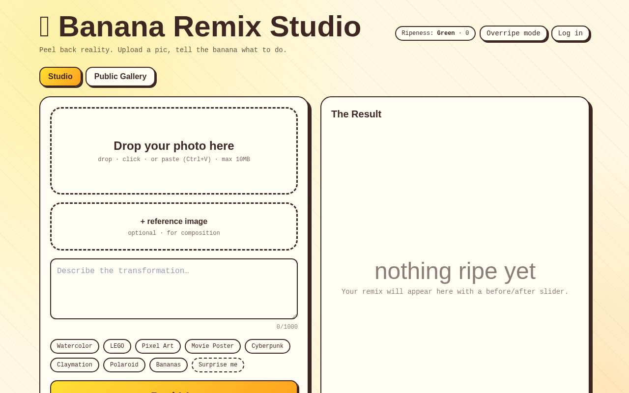
Task: Pick the Bananas style chip
Action: 169,365
